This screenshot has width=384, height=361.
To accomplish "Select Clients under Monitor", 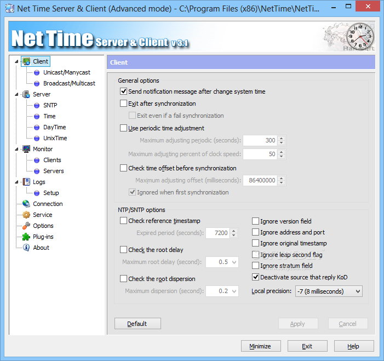I will tap(52, 160).
